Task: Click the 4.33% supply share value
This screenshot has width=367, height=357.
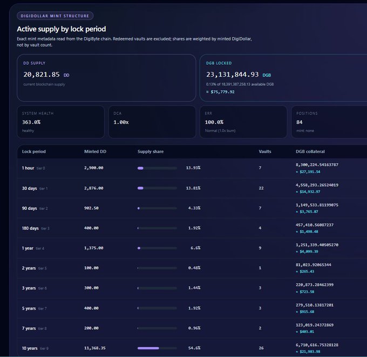Action: (194, 208)
